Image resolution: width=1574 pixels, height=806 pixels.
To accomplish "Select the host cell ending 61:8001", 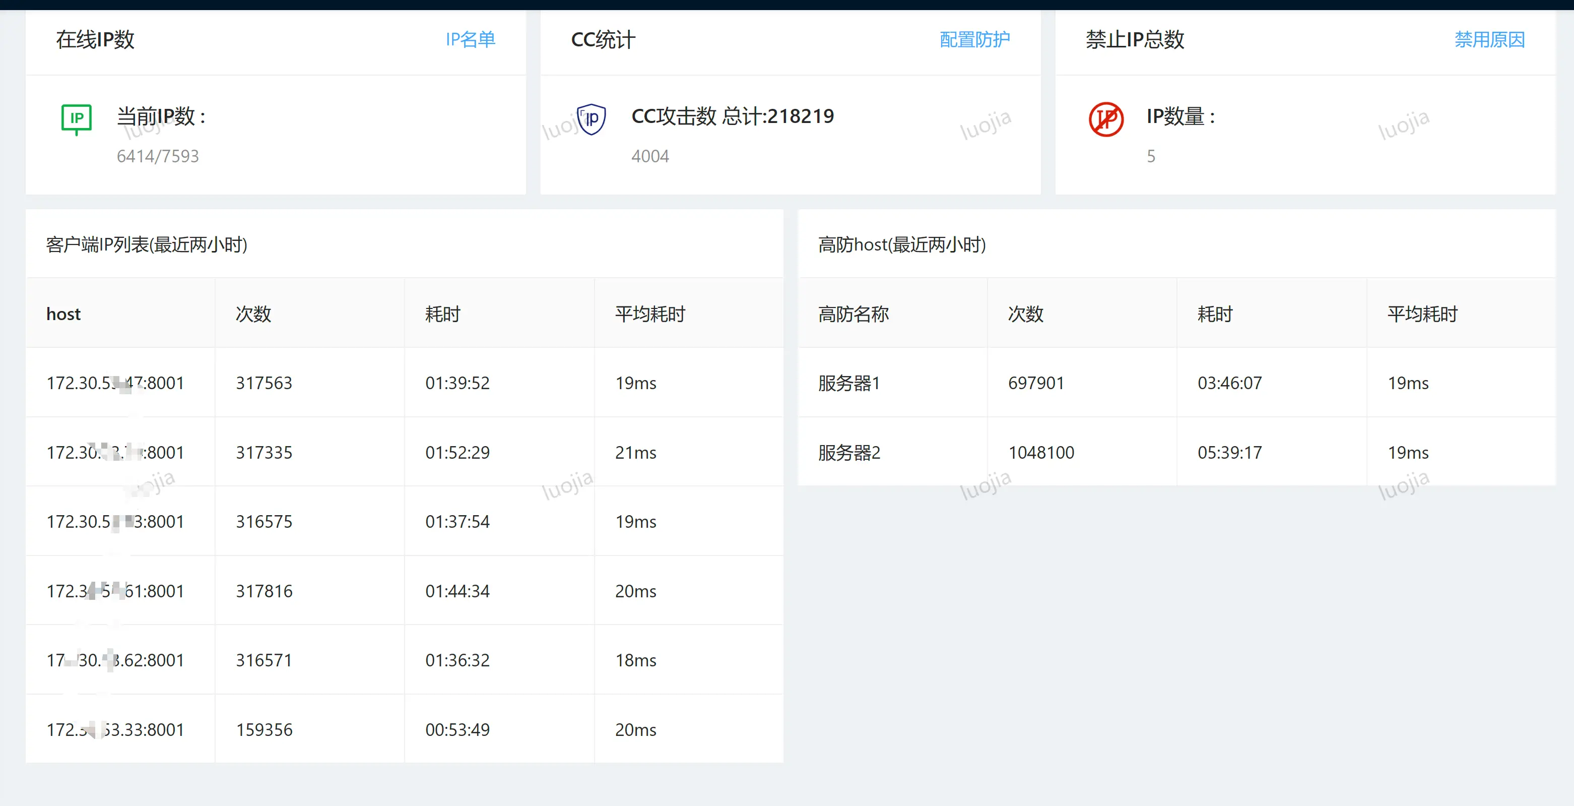I will click(x=115, y=591).
